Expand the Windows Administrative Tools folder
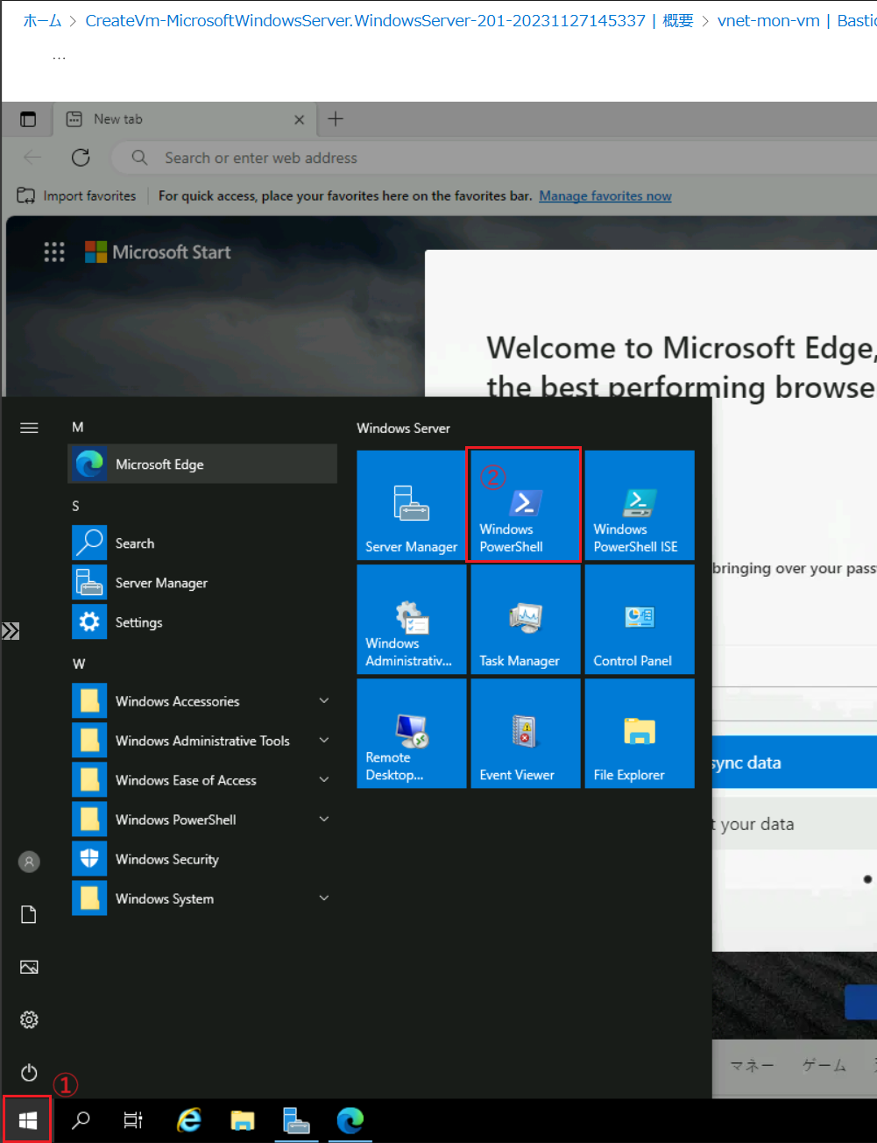Viewport: 877px width, 1143px height. (x=202, y=741)
